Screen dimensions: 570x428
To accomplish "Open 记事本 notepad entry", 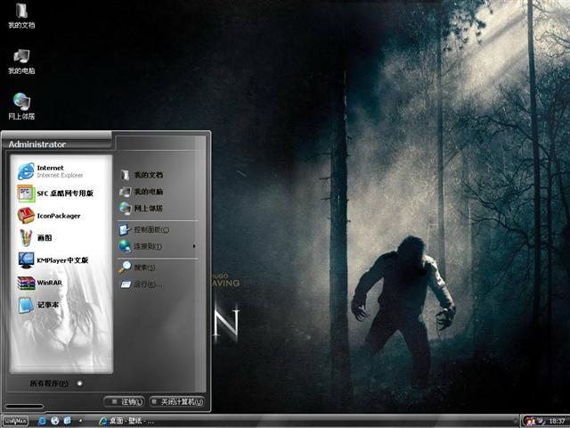I will point(38,305).
